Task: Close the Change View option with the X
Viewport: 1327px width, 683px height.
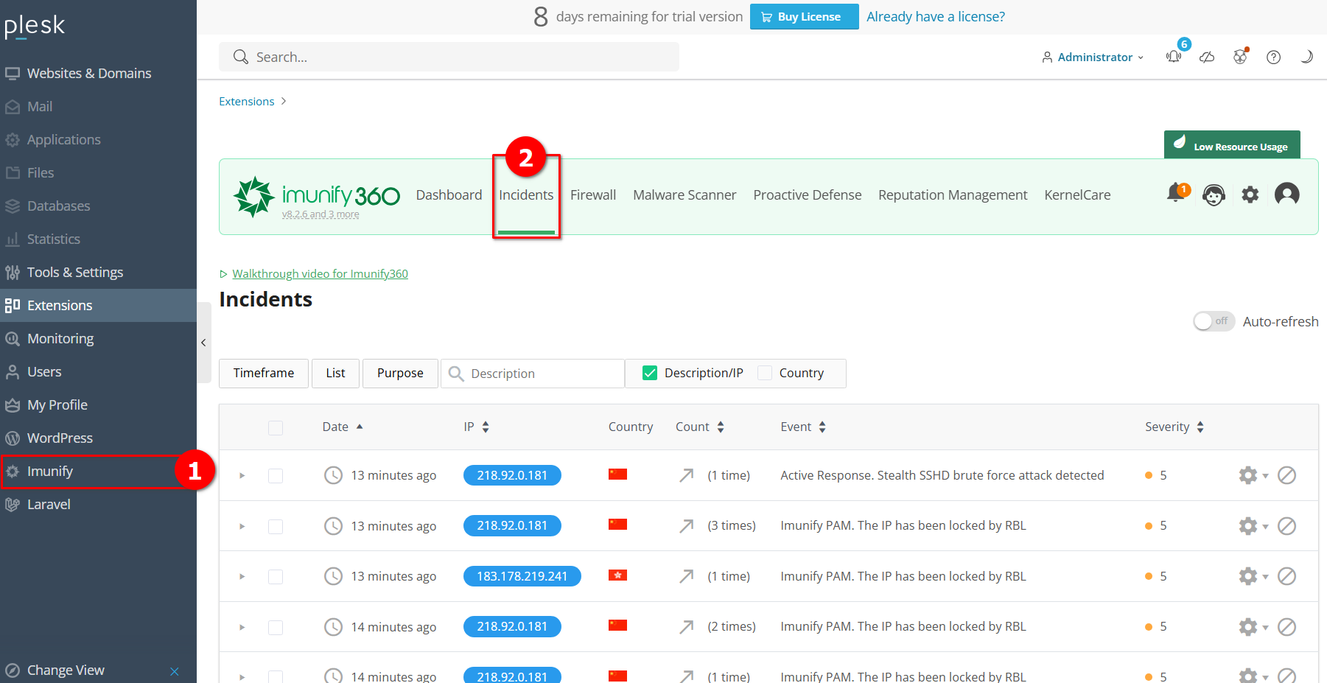Action: tap(175, 671)
